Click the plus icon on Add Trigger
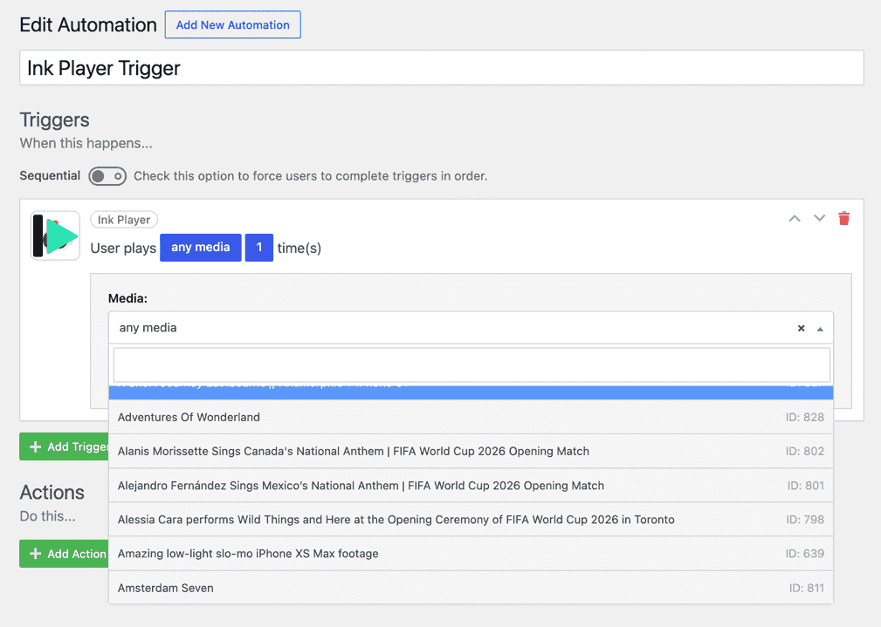 point(36,446)
